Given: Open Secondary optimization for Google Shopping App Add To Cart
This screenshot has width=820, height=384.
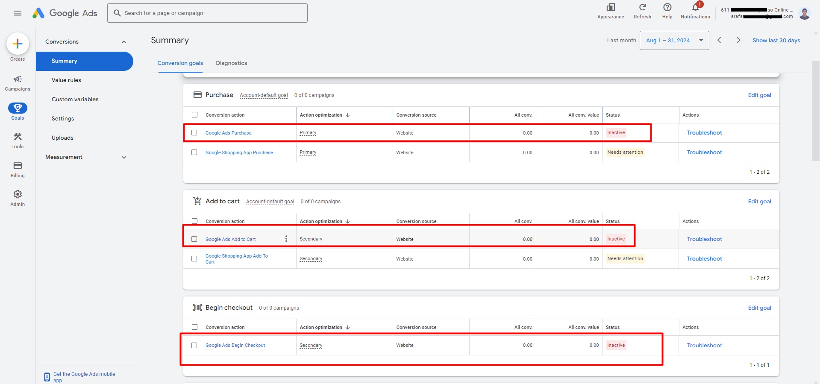Looking at the screenshot, I should pos(311,259).
